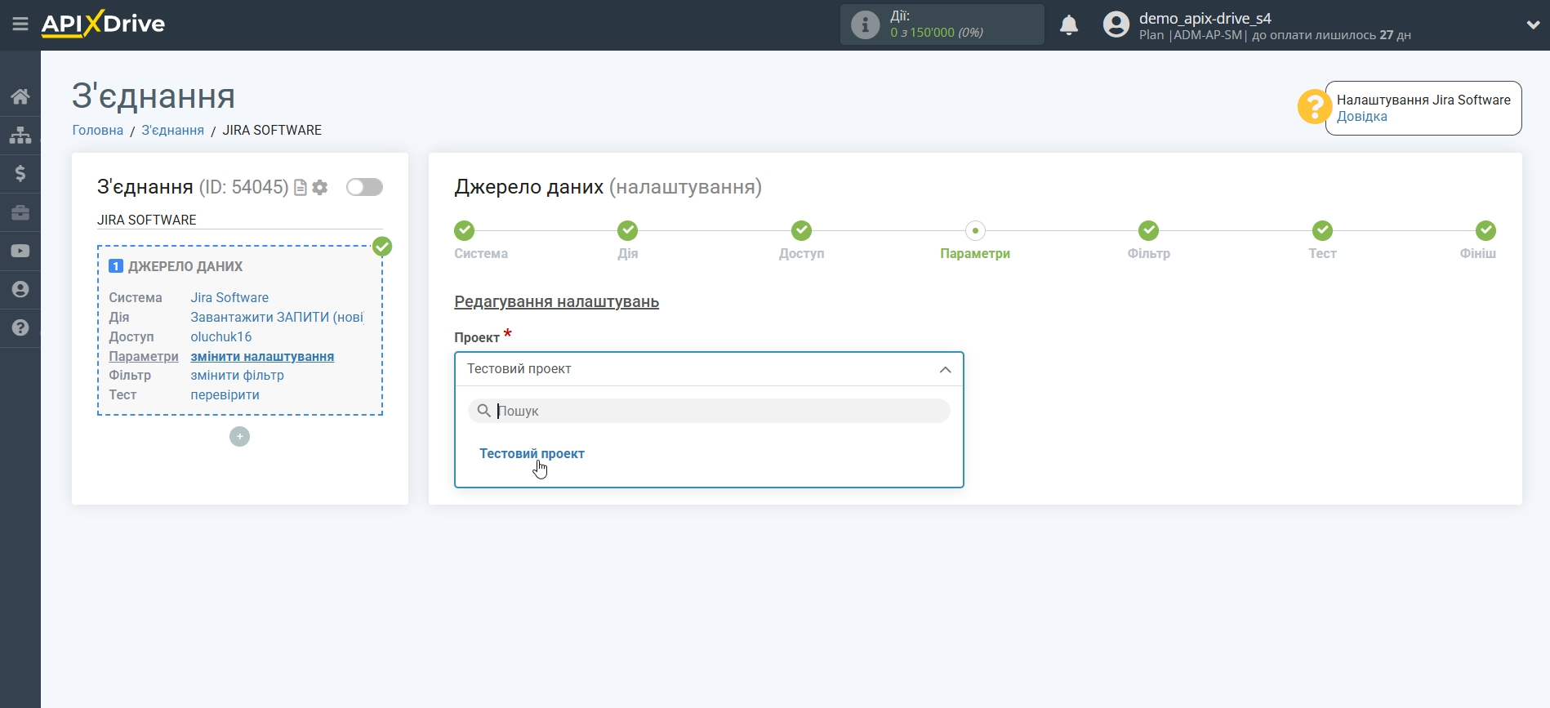Click the ApiX-Drive logo
Image resolution: width=1550 pixels, height=708 pixels.
tap(103, 24)
